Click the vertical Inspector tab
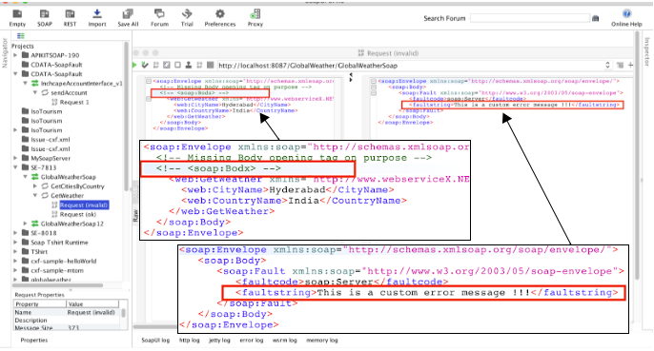 click(647, 51)
